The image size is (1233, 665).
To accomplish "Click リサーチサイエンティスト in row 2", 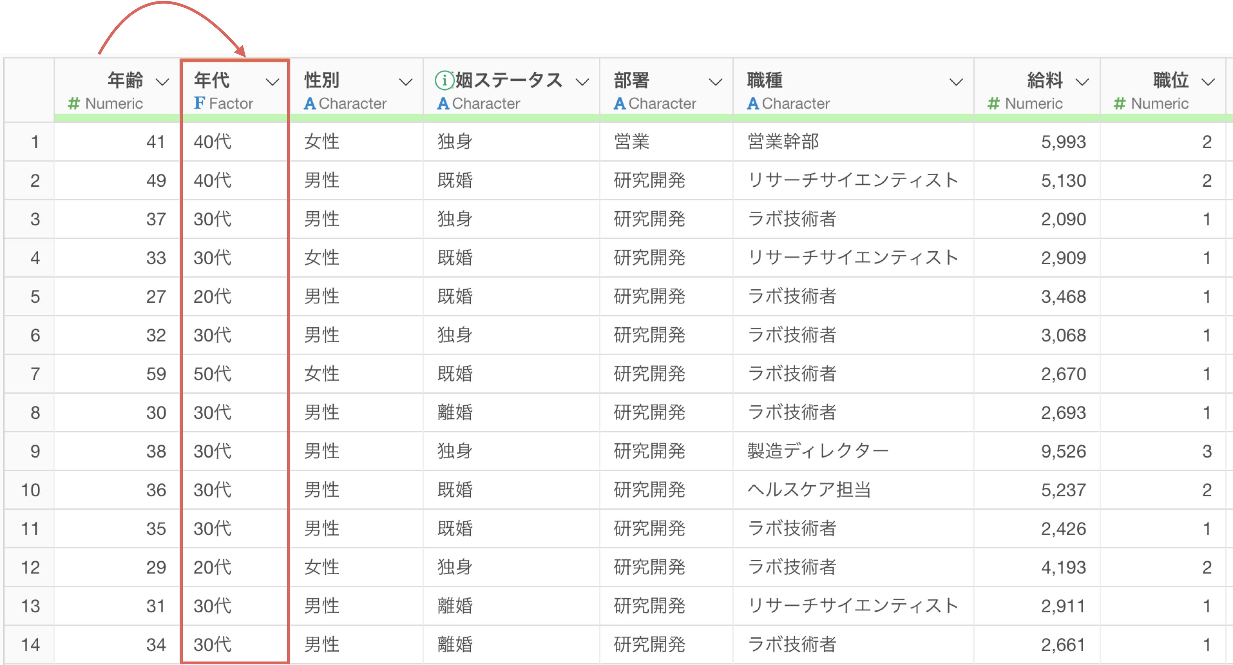I will pyautogui.click(x=853, y=180).
